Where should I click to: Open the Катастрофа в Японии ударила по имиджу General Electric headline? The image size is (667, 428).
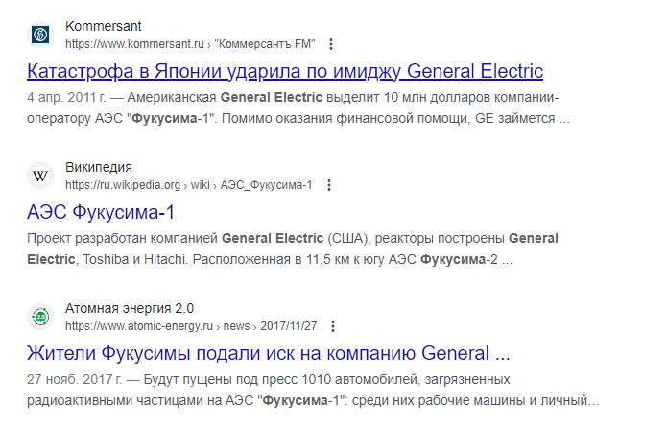[x=285, y=71]
